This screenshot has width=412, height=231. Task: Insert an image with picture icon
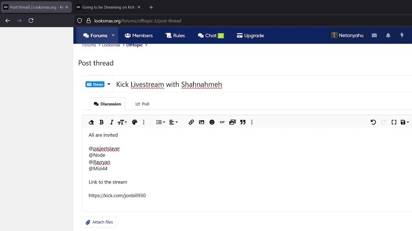coord(201,122)
